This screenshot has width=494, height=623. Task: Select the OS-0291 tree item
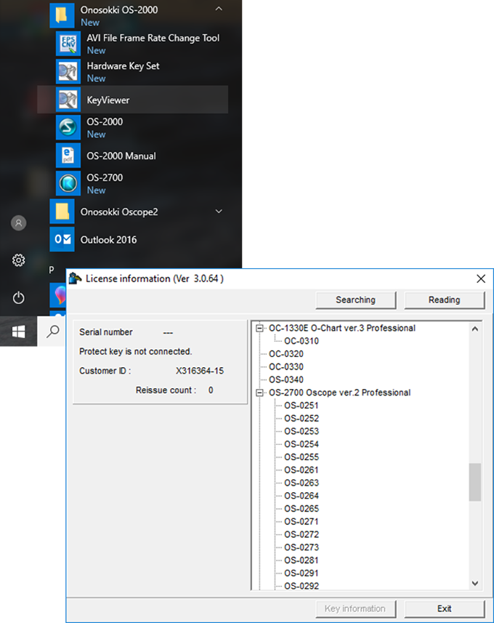coord(301,574)
